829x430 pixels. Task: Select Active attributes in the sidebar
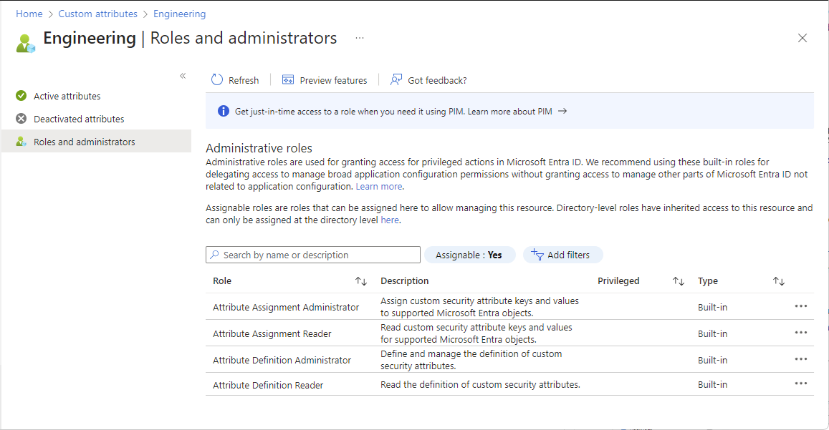click(67, 96)
